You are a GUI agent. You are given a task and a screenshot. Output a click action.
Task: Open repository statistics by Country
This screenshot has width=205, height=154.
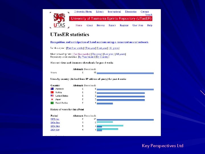point(102,57)
